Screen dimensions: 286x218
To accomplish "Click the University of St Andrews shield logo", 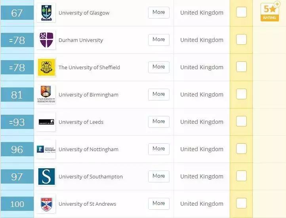I will 46,204.
